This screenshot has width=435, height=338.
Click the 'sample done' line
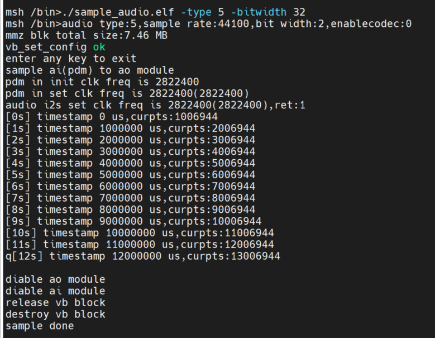(x=40, y=326)
